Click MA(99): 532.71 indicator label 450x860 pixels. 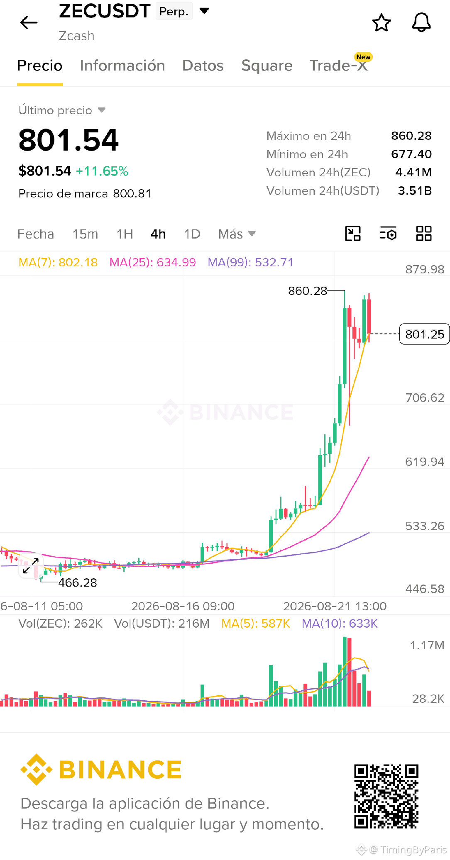(x=250, y=262)
